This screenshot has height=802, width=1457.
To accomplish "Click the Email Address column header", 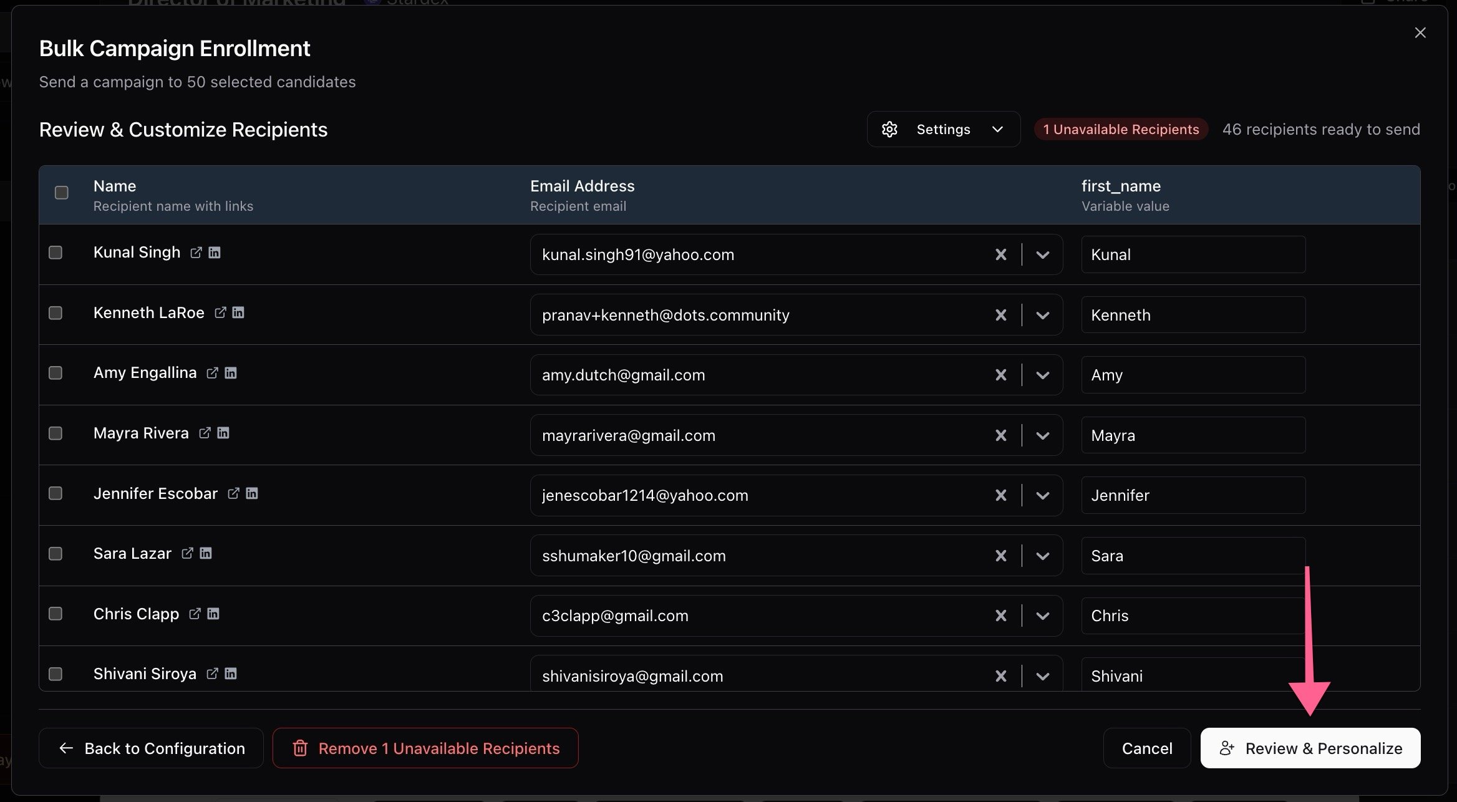I will coord(582,186).
